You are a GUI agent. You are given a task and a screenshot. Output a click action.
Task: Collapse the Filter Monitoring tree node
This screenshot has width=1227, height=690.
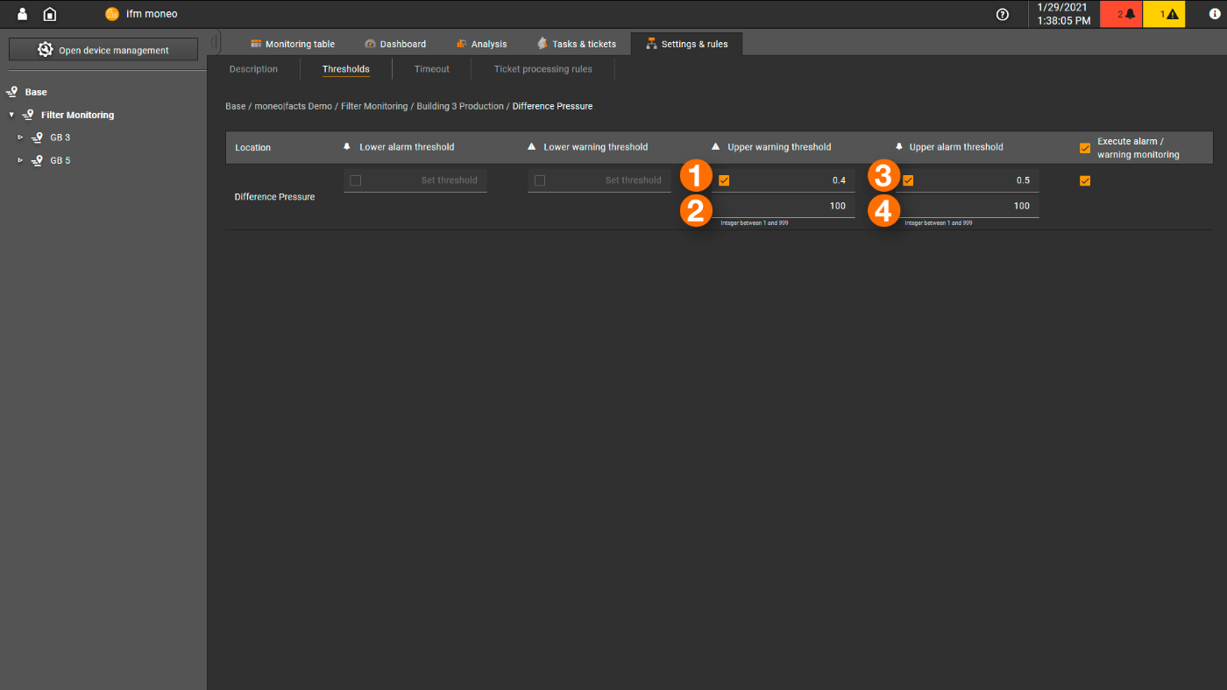(11, 115)
